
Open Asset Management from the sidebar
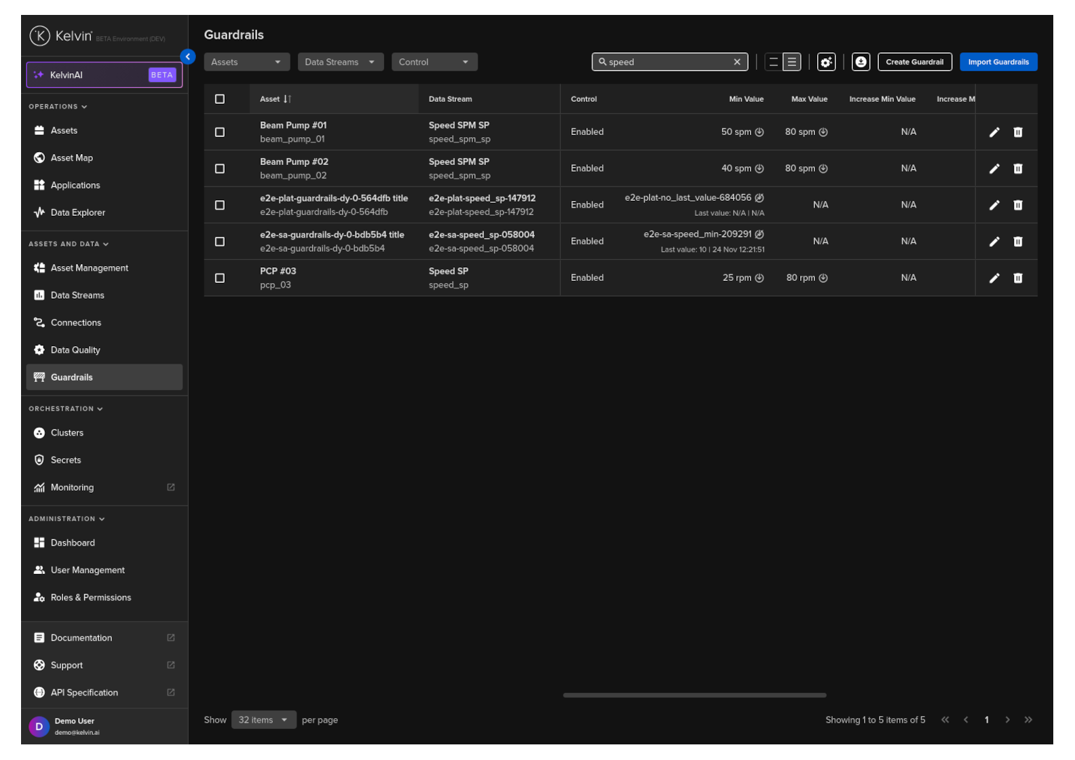click(89, 268)
